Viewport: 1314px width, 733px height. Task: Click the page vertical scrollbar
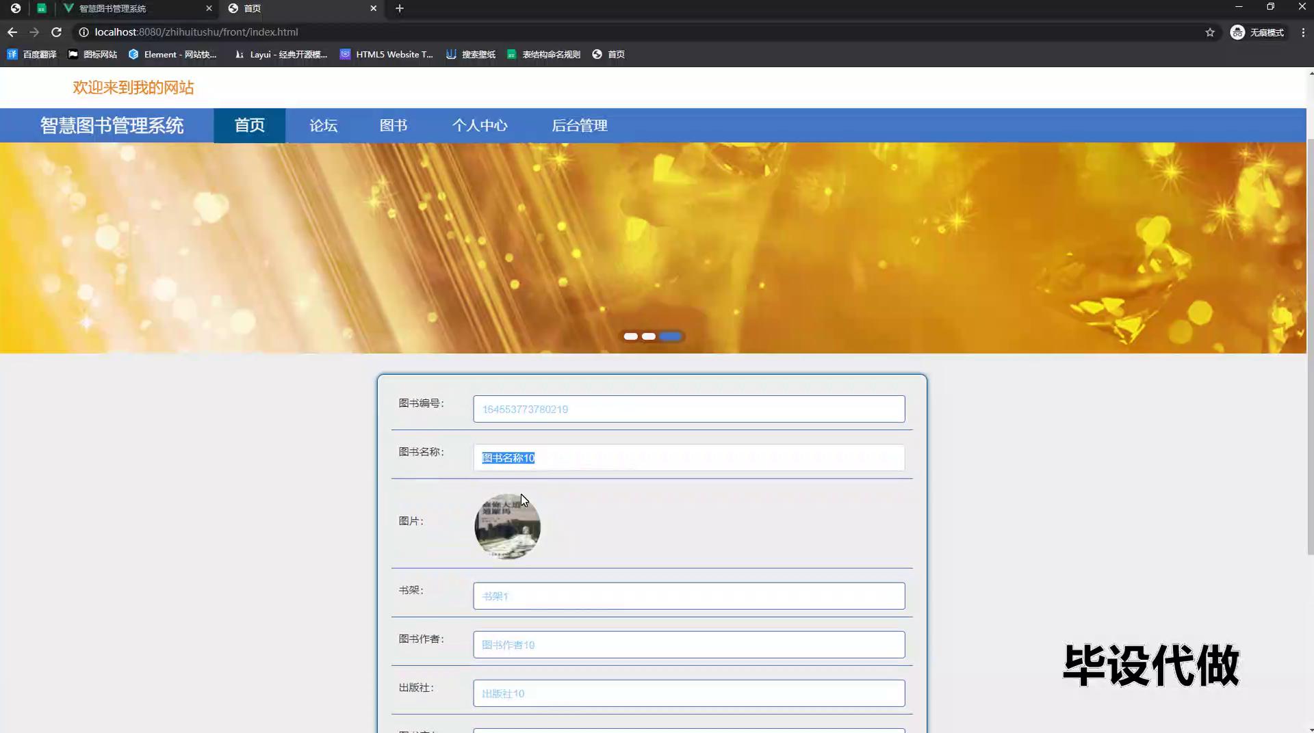coord(1310,342)
